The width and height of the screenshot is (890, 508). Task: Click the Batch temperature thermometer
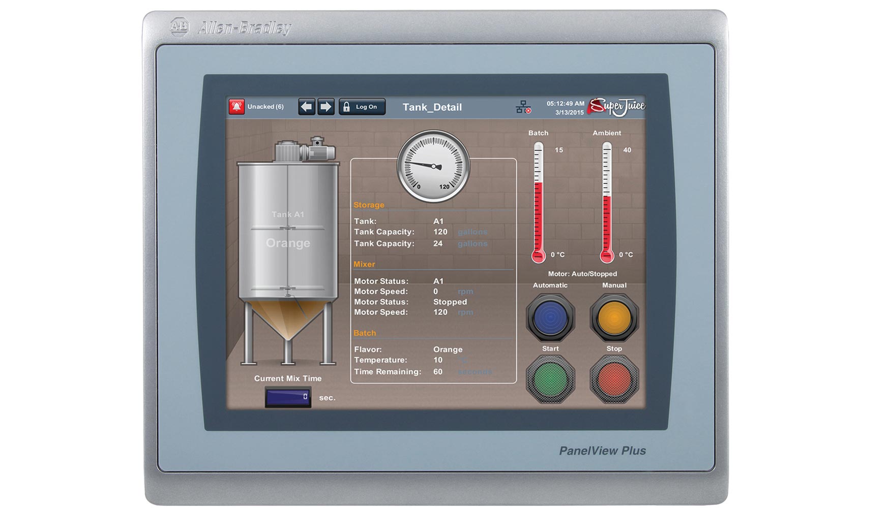(538, 202)
